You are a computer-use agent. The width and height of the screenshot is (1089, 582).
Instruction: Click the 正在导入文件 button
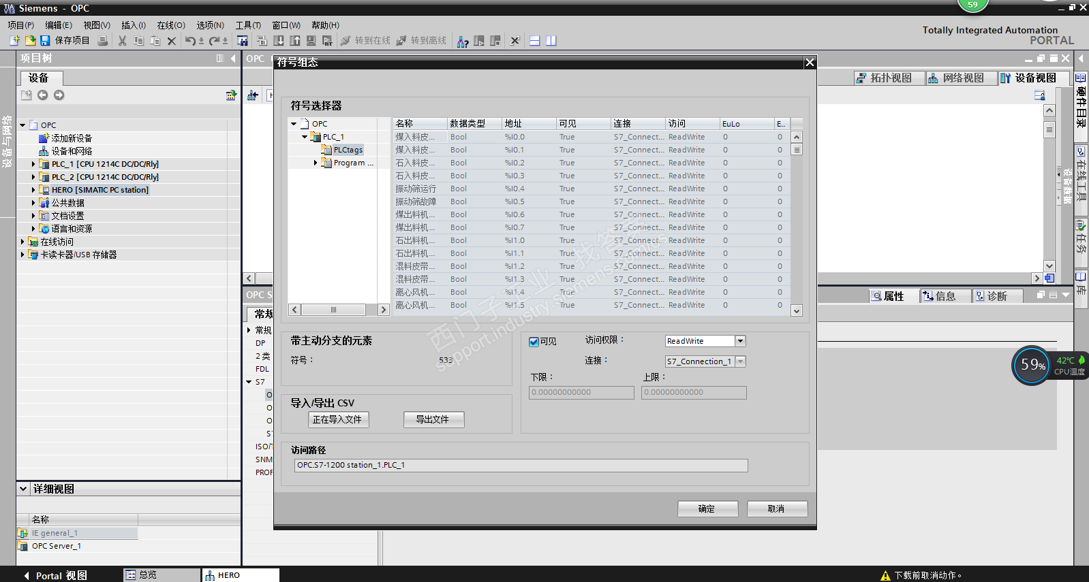click(x=339, y=420)
